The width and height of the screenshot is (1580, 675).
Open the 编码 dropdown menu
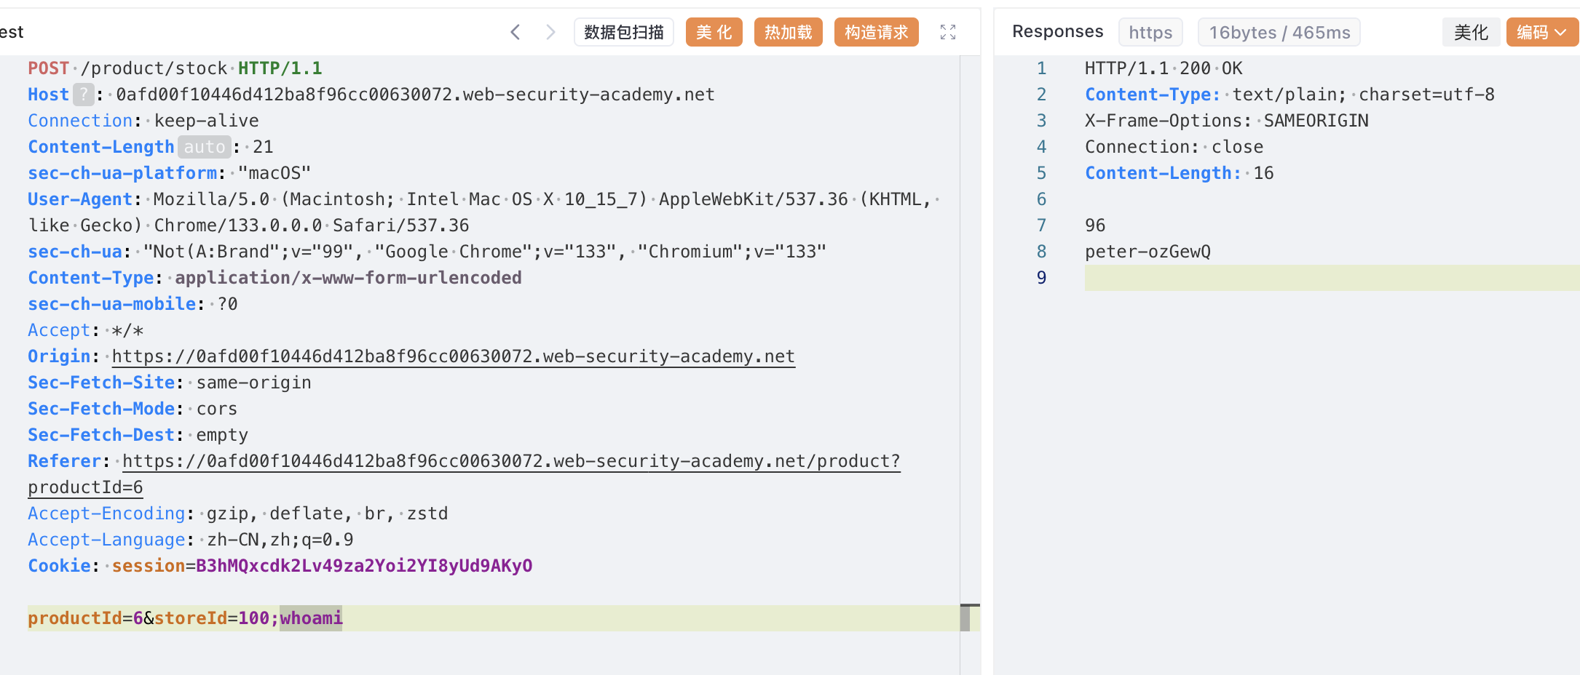1541,32
